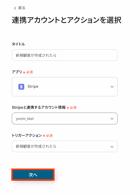Expand the chevron in the Stripe app selector
The width and height of the screenshot is (140, 195).
pos(112,87)
